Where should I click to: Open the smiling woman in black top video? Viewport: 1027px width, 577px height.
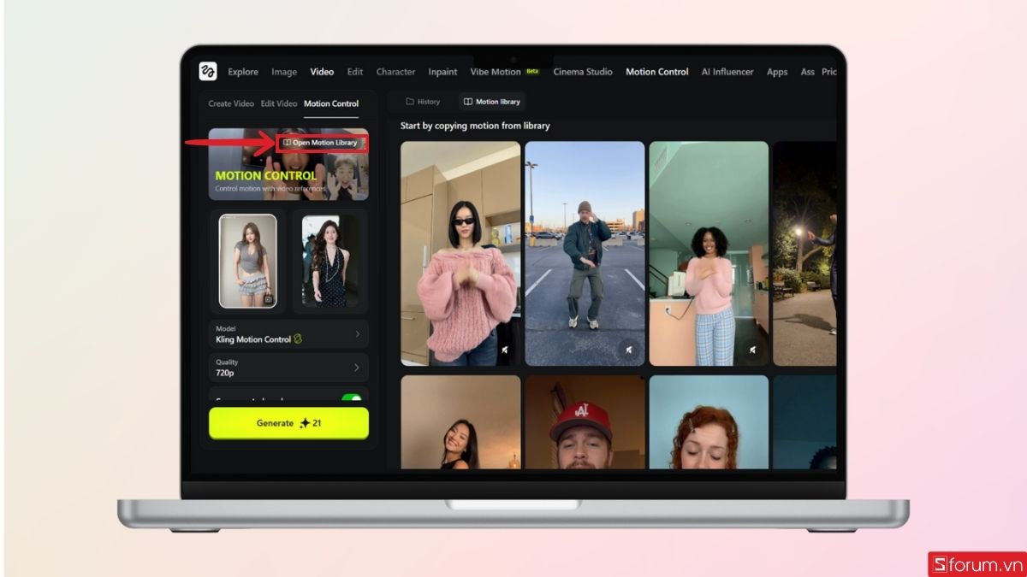pos(460,422)
